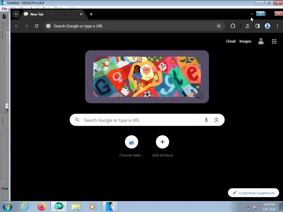Search by image with Lens icon
Image resolution: width=283 pixels, height=212 pixels.
click(x=216, y=120)
